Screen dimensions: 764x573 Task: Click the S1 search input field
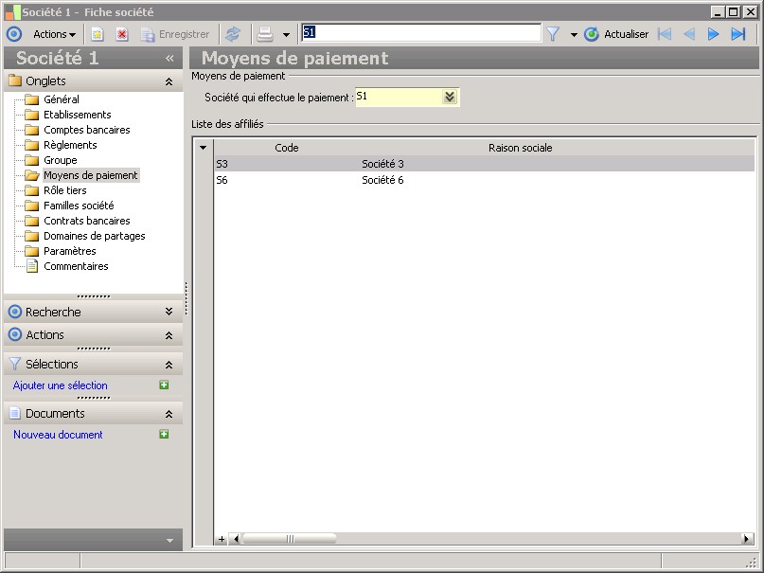(x=421, y=32)
